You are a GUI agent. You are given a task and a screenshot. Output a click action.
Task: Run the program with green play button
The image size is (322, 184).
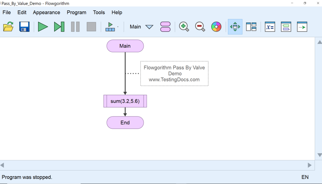[x=43, y=27]
